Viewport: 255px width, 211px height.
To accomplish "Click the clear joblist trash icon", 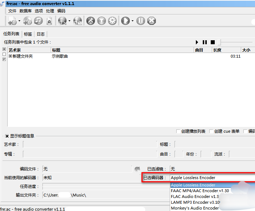I will [49, 21].
